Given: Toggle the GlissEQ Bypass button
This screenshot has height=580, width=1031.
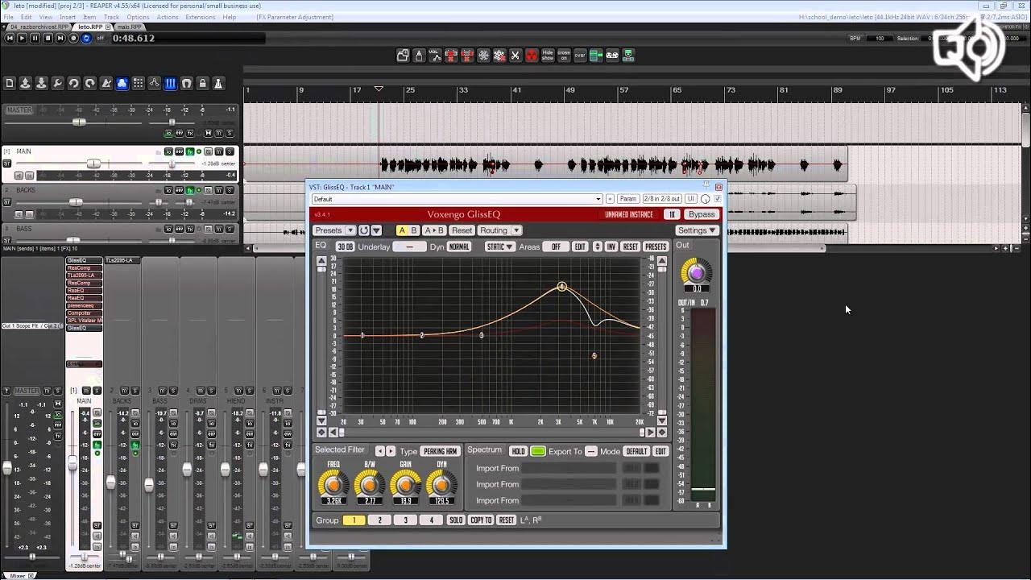Looking at the screenshot, I should coord(702,214).
